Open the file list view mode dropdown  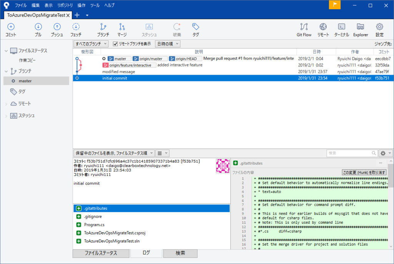tap(162, 153)
